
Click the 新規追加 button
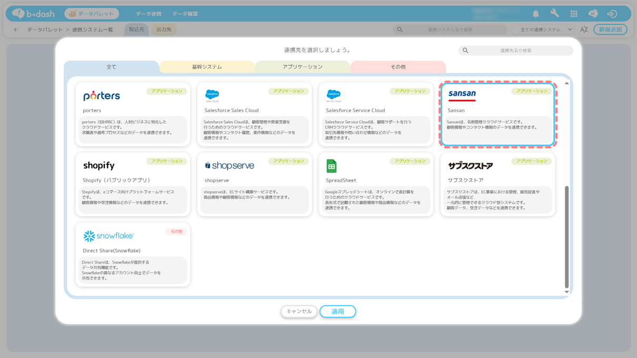(x=610, y=29)
